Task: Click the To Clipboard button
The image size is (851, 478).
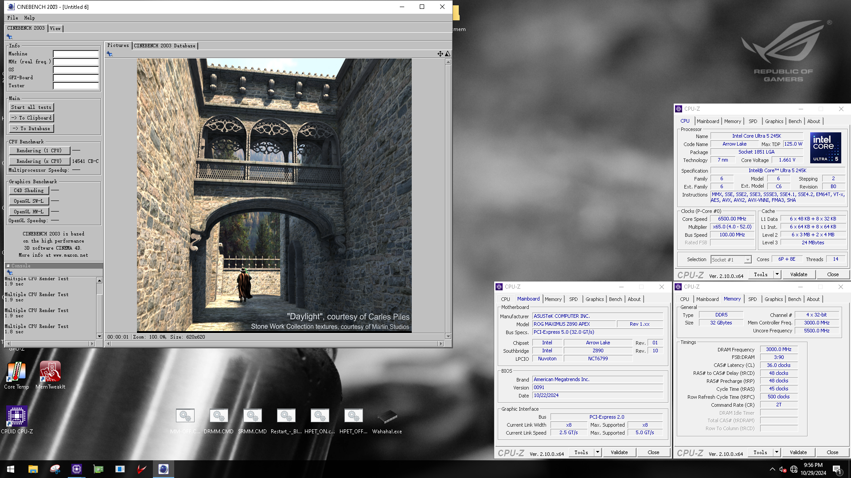Action: [x=31, y=118]
